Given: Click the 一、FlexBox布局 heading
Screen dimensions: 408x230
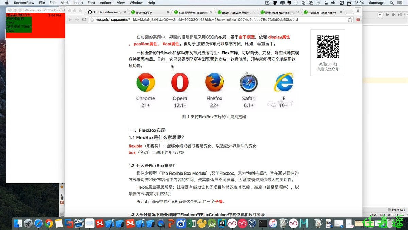Looking at the screenshot, I should tap(148, 130).
